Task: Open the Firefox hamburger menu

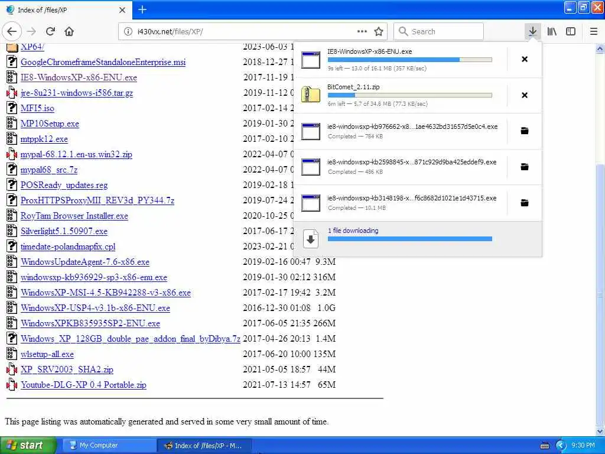Action: pyautogui.click(x=593, y=31)
